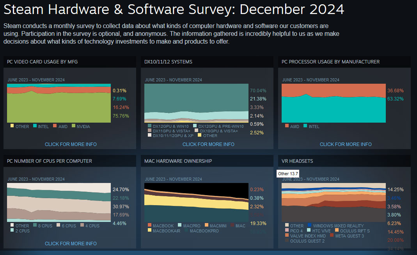This screenshot has width=417, height=255.
Task: Click the INTEL swatch in video card legend
Action: tap(35, 126)
